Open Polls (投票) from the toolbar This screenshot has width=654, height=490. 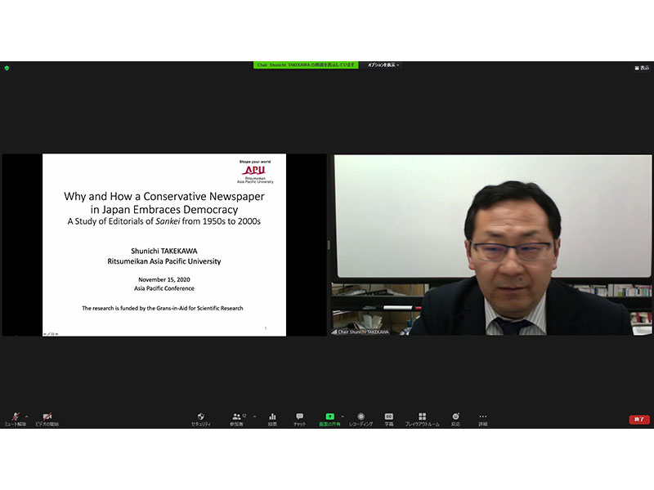tap(272, 417)
